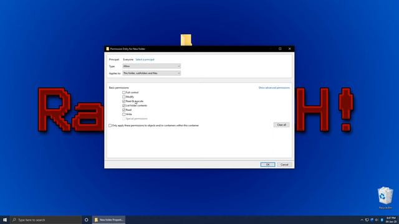The height and width of the screenshot is (224, 399).
Task: Show hidden tray icons chevron
Action: click(362, 220)
